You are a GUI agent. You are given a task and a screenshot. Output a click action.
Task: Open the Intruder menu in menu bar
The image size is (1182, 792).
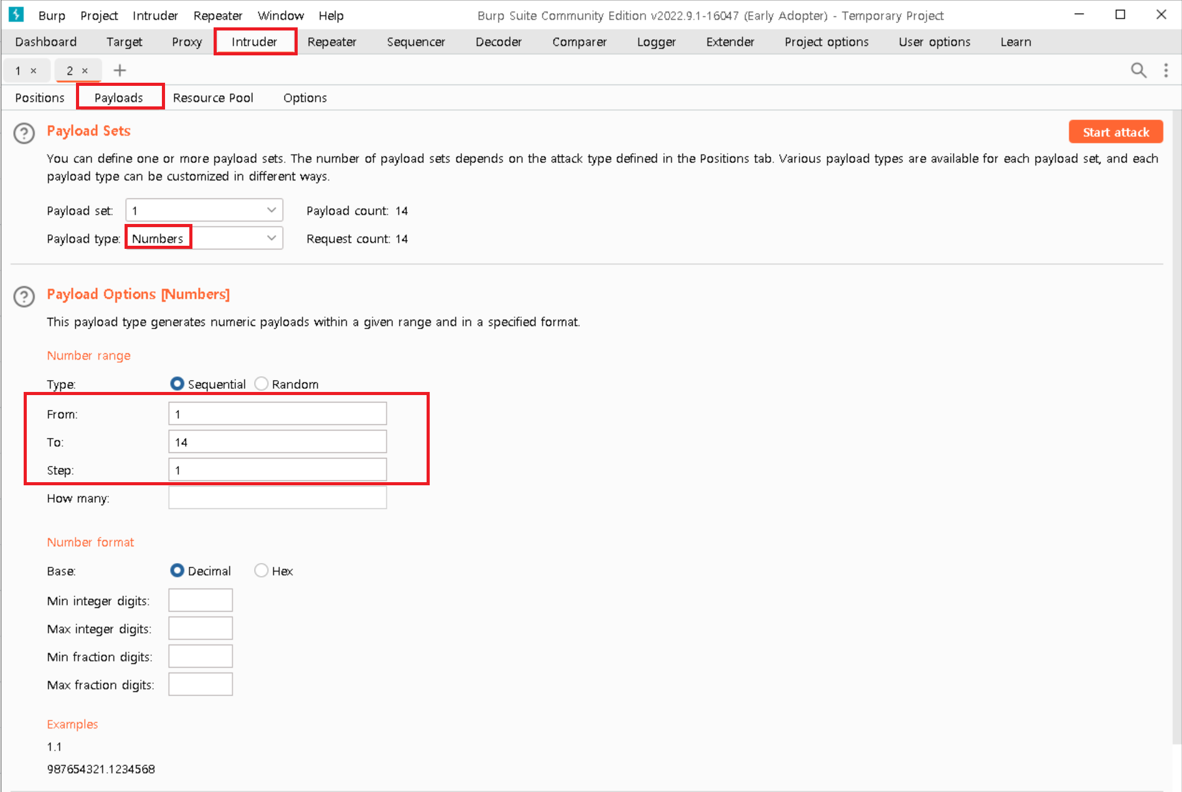click(x=155, y=16)
